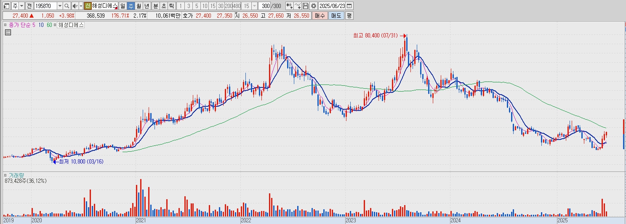Click the 2023 year label on time axis

351,220
